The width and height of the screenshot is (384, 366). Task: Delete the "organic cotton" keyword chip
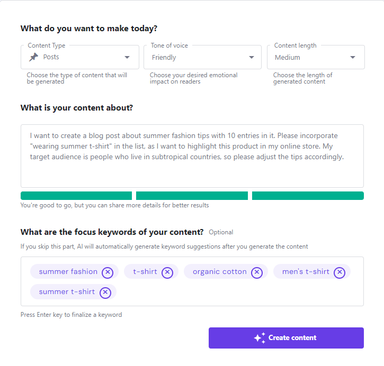[257, 272]
